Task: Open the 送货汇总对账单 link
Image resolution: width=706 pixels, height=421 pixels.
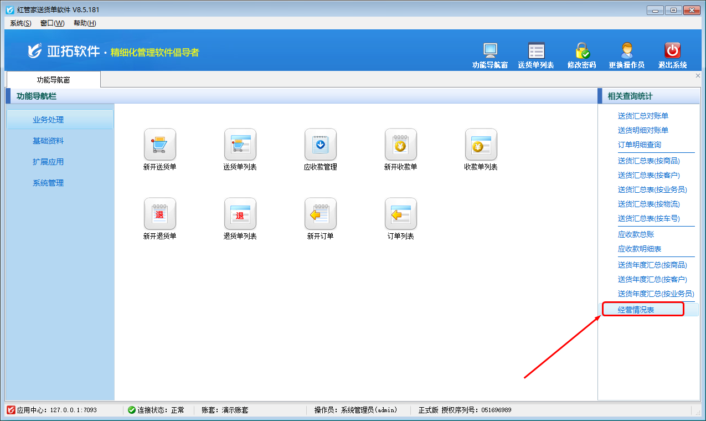Action: (643, 116)
